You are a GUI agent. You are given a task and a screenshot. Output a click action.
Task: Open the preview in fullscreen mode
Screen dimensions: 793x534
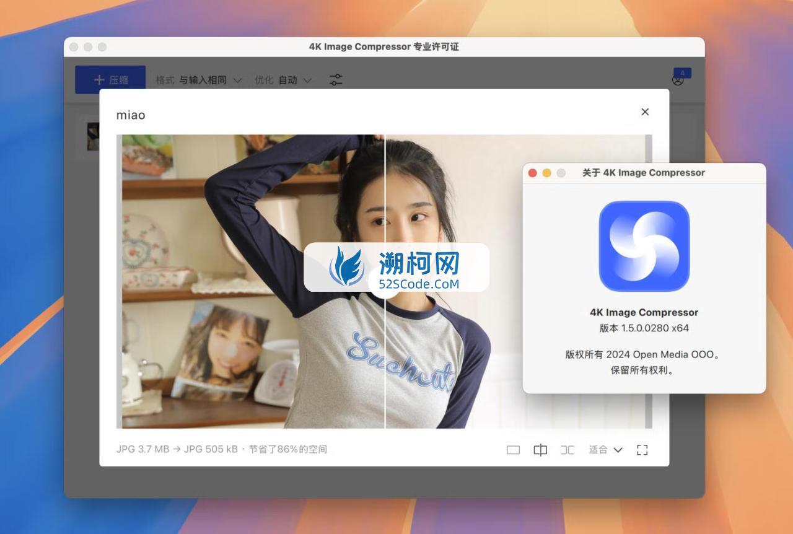pyautogui.click(x=642, y=450)
